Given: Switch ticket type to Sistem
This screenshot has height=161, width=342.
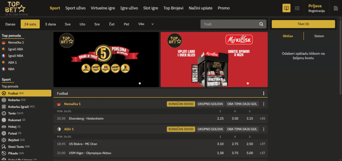Looking at the screenshot, I should click(319, 36).
